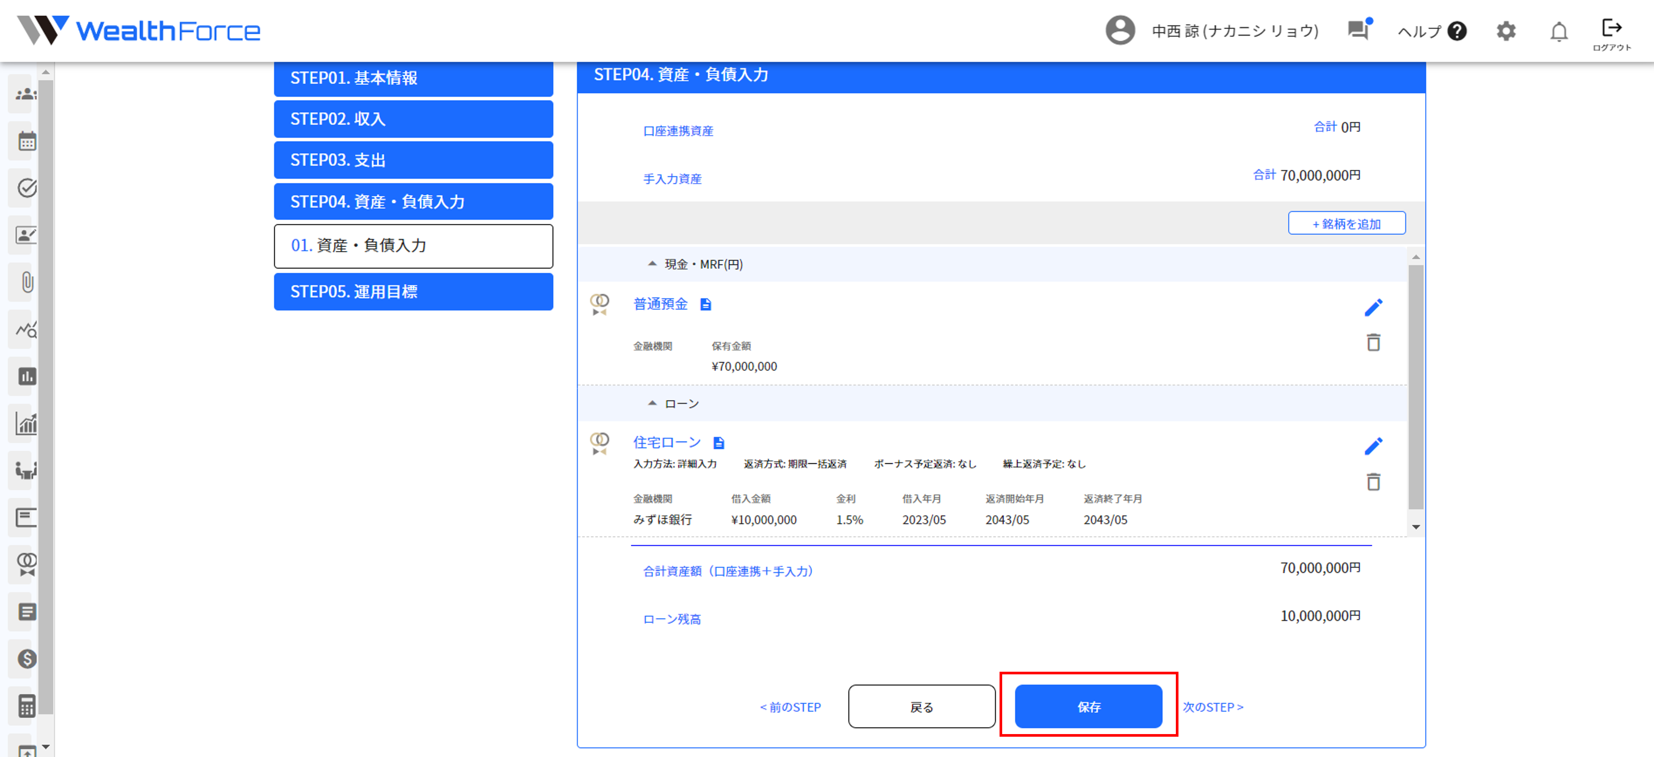Open the growth chart with arrow icon
Image resolution: width=1654 pixels, height=757 pixels.
pos(26,423)
